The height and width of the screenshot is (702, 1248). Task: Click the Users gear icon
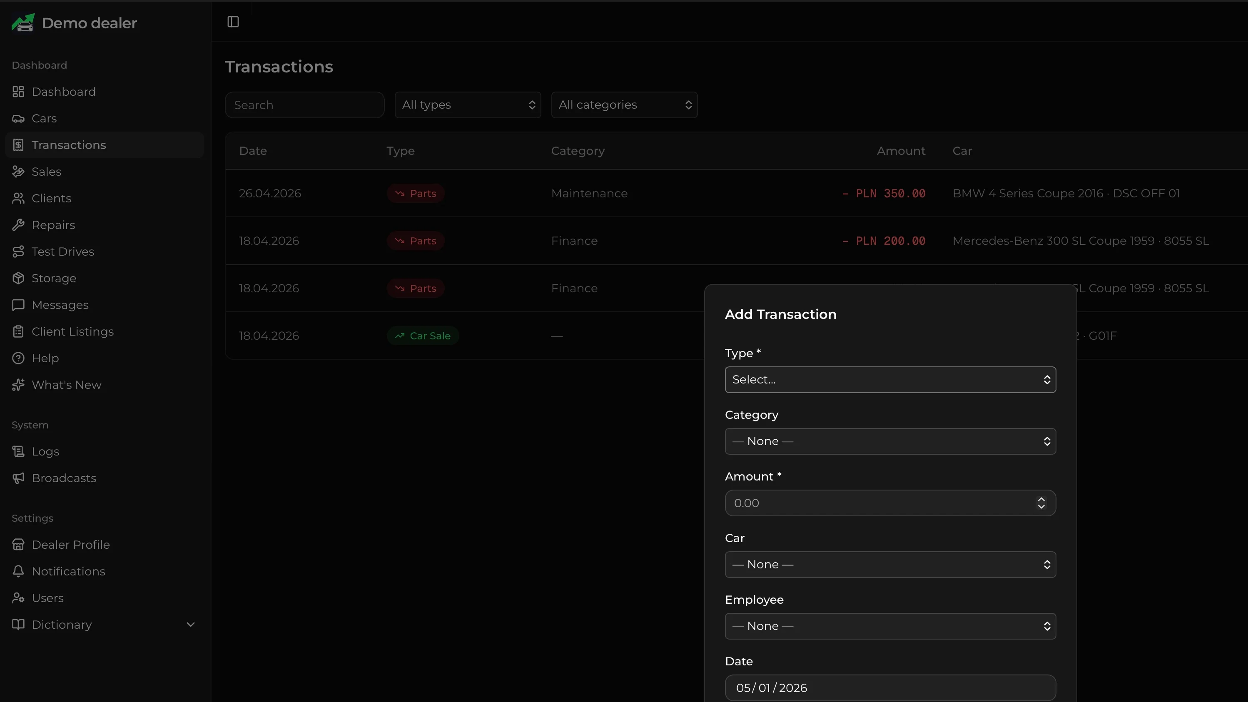(18, 598)
